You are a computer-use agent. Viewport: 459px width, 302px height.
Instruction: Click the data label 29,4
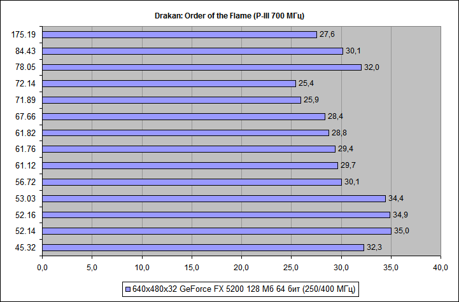(x=346, y=149)
